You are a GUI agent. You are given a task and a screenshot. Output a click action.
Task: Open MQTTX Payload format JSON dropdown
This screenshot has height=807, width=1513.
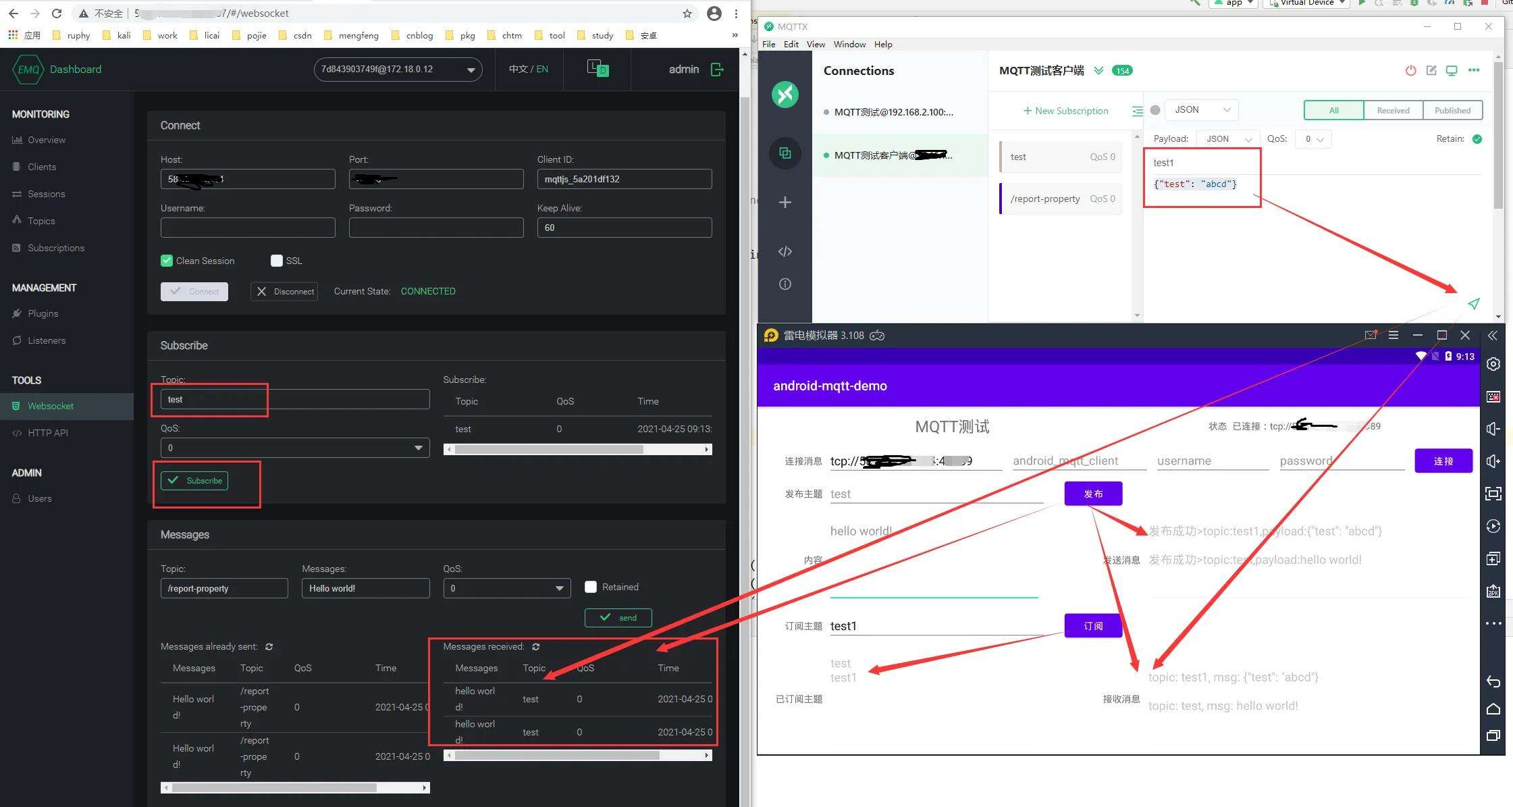(1228, 139)
